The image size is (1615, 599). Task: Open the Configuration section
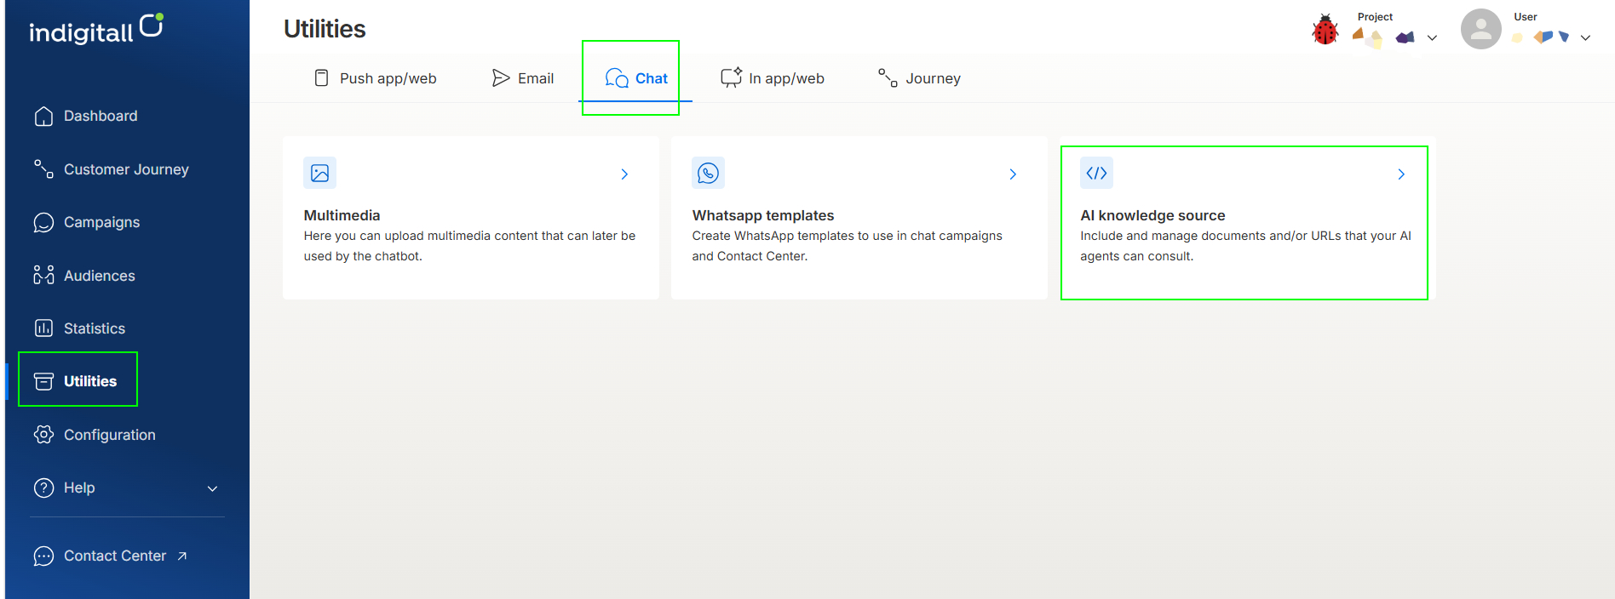click(95, 435)
